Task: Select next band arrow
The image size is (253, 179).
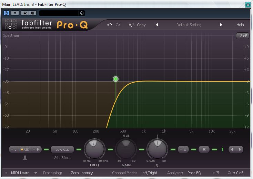Action: (x=240, y=149)
